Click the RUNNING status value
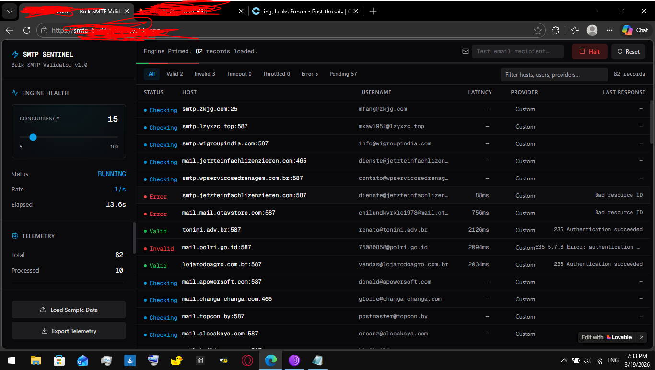Screen dimensions: 655x370 (x=112, y=174)
